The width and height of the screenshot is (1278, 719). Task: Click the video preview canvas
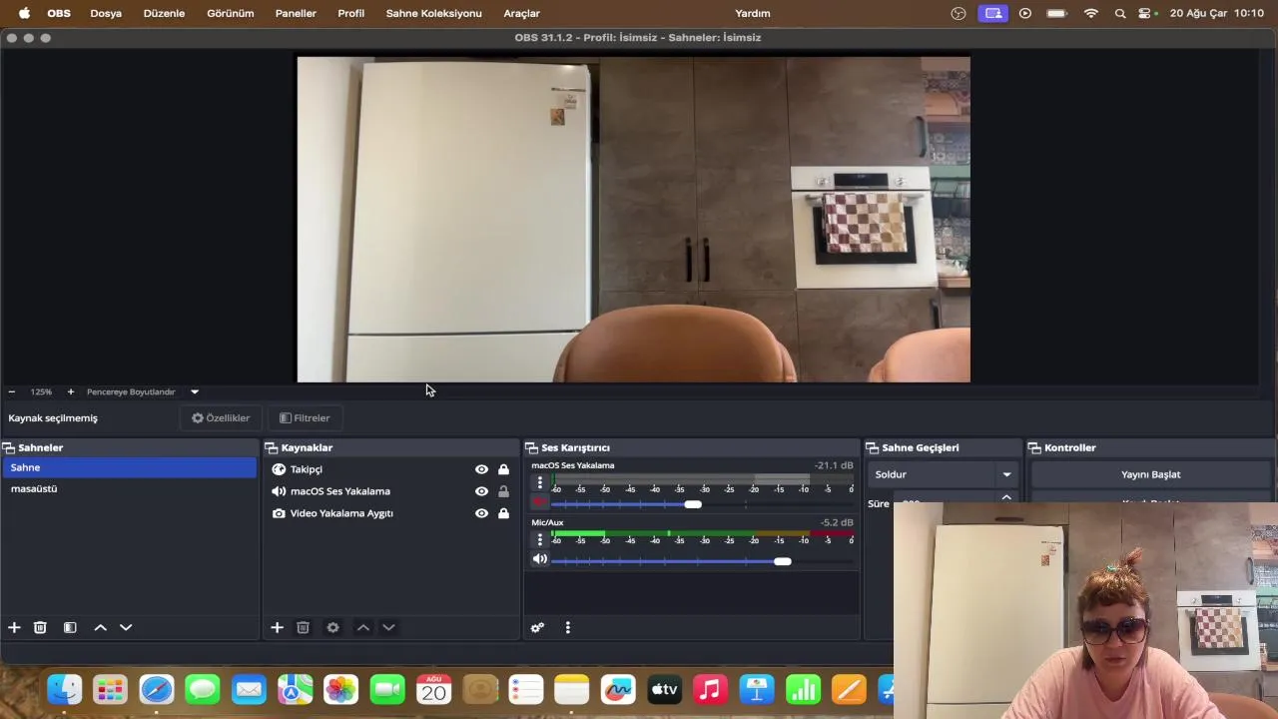tap(633, 219)
